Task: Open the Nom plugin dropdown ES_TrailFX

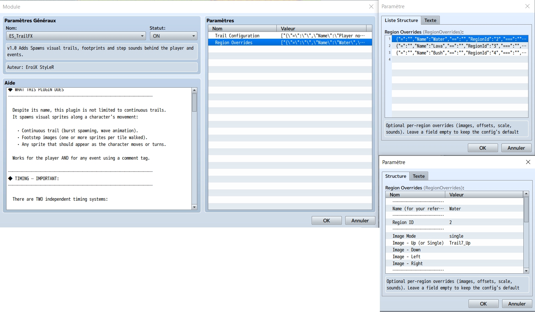Action: [x=76, y=36]
